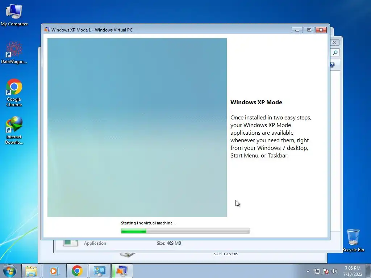Open Windows Explorer from the taskbar
The image size is (371, 278).
point(31,271)
